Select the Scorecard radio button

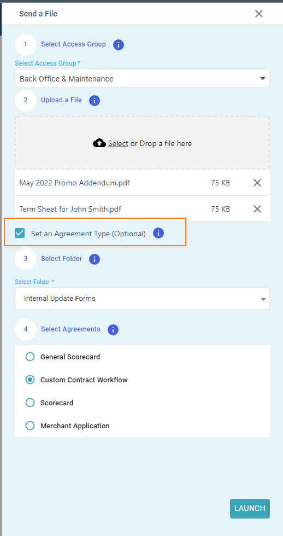click(x=30, y=403)
